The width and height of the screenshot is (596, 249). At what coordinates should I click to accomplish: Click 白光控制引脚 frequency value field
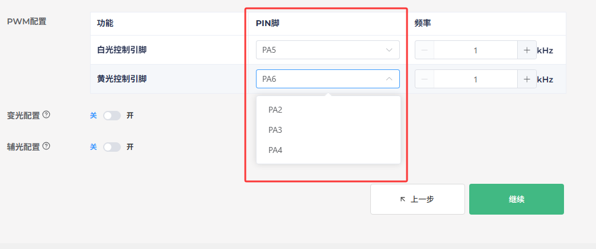[476, 50]
